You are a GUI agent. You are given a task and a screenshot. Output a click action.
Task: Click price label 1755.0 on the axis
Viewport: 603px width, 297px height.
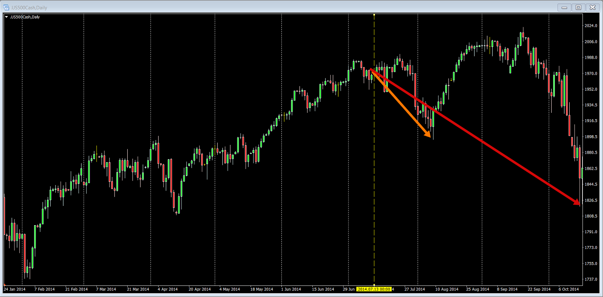click(590, 264)
